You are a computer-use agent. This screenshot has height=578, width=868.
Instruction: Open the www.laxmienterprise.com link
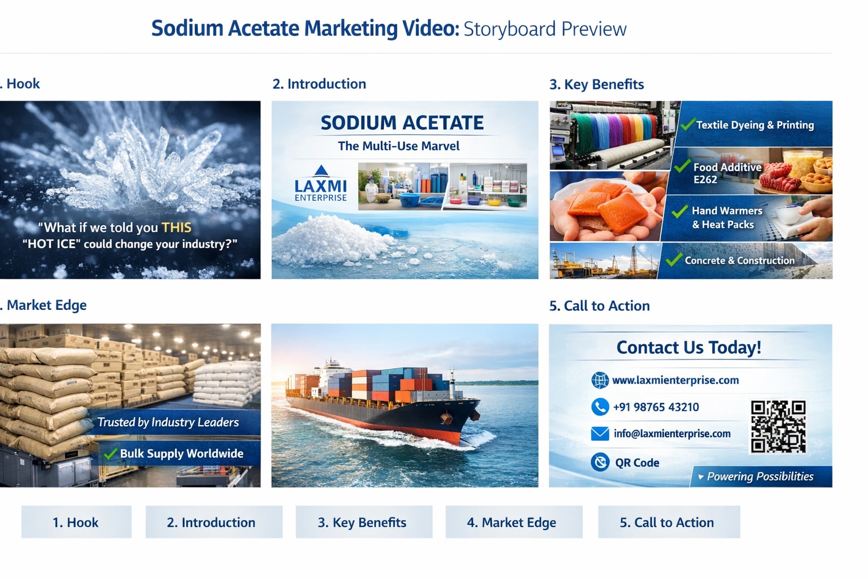tap(675, 380)
